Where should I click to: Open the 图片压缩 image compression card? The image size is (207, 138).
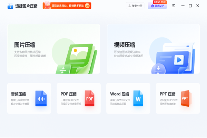pyautogui.click(x=53, y=49)
